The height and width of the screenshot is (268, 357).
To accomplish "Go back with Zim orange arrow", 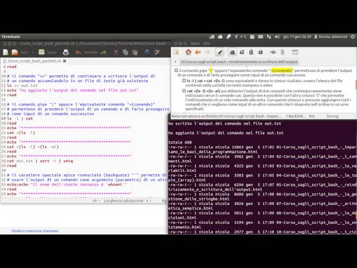I will 198,52.
